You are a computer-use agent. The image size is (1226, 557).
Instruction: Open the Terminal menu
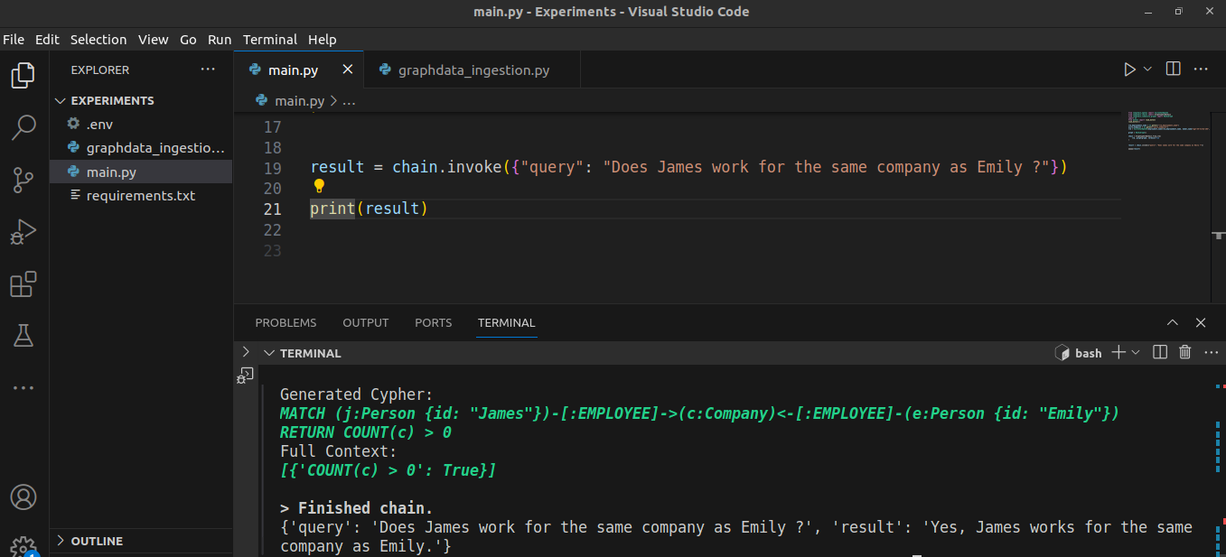(269, 39)
